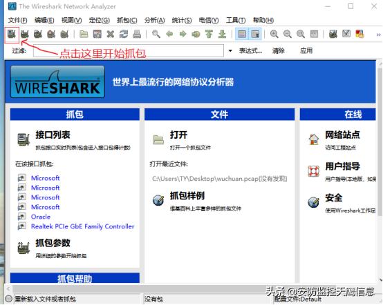This screenshot has height=305, width=383.
Task: Visit 网络站点 project website
Action: (342, 135)
